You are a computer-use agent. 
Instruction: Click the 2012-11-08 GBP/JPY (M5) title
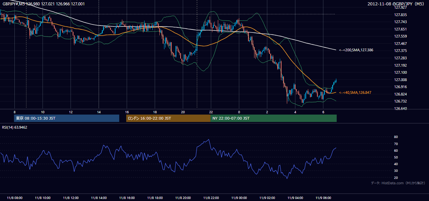pos(396,4)
